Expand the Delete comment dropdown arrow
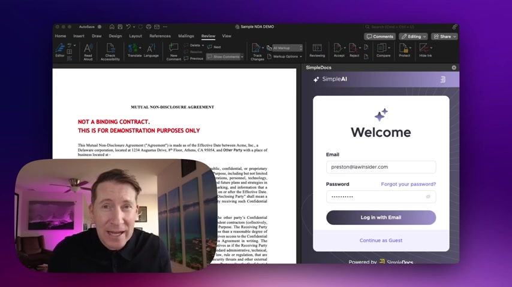This screenshot has height=287, width=512. [203, 45]
